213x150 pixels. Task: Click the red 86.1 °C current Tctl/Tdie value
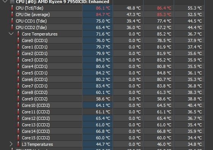click(103, 8)
